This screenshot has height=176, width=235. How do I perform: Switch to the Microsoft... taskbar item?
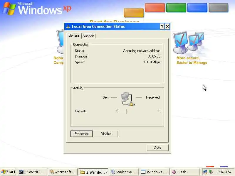point(63,172)
